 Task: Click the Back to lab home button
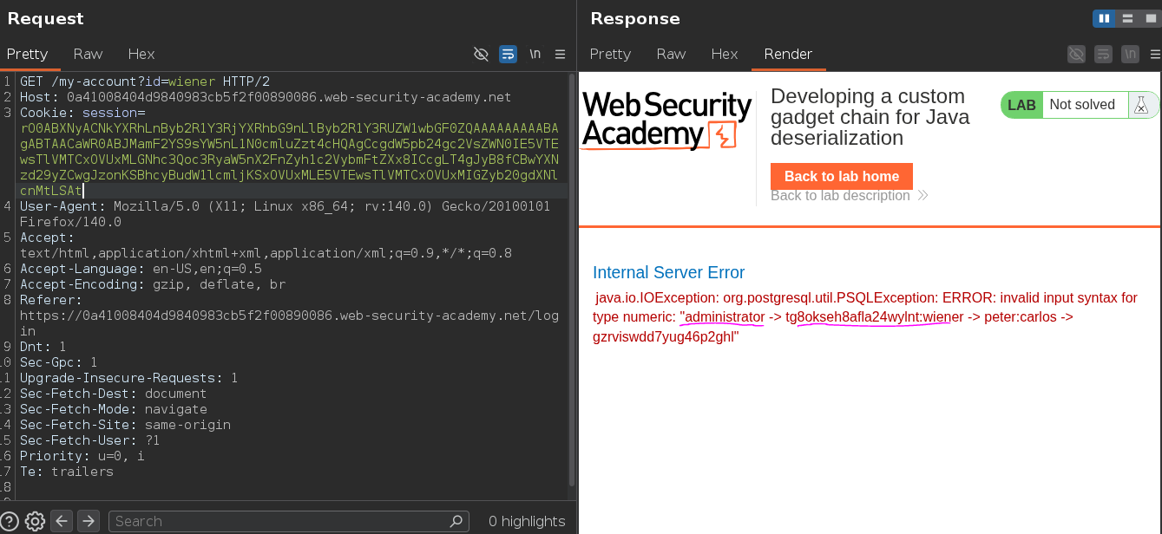point(842,176)
